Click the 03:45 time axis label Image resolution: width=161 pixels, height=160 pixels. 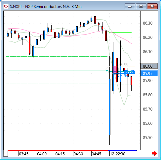[23, 154]
